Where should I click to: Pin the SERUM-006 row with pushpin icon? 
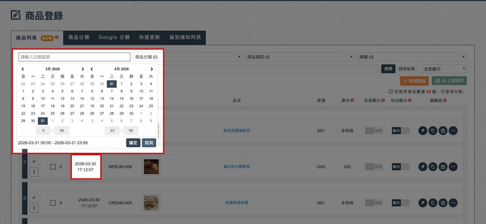click(x=34, y=162)
